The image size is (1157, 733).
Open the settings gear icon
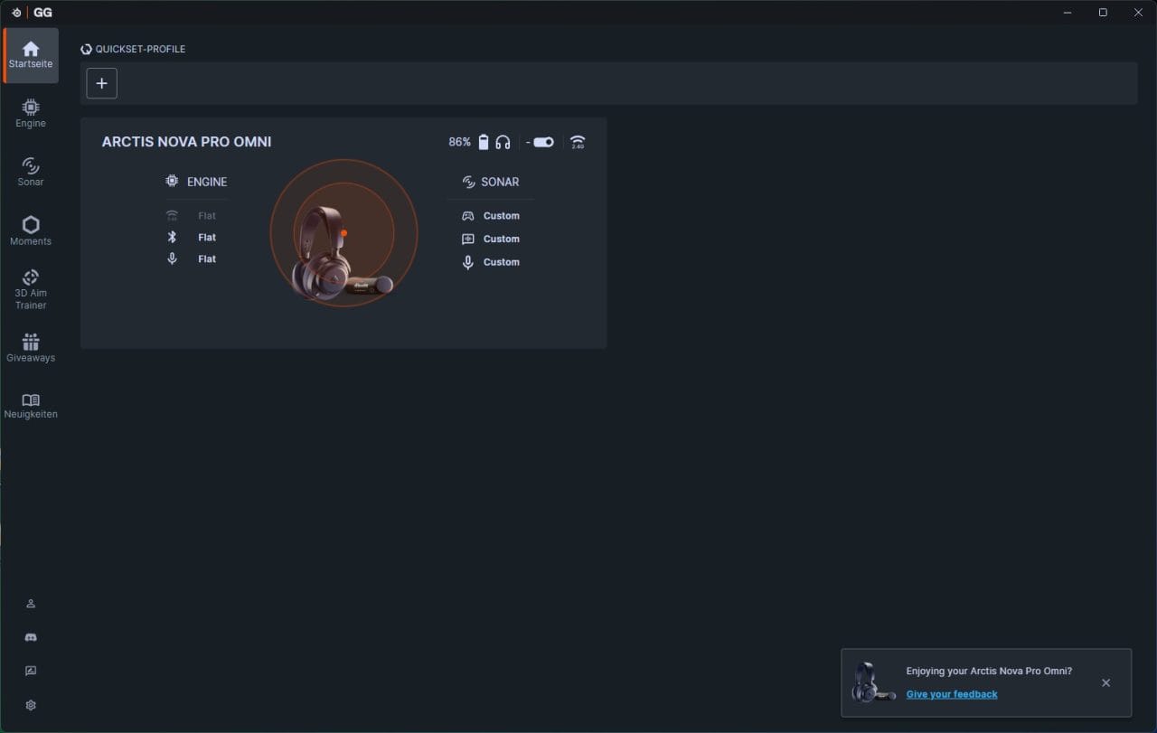click(31, 705)
